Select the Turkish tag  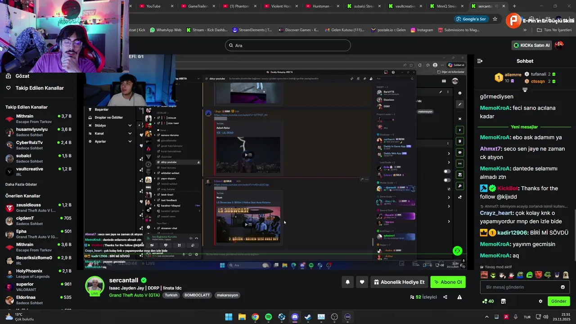click(x=171, y=295)
